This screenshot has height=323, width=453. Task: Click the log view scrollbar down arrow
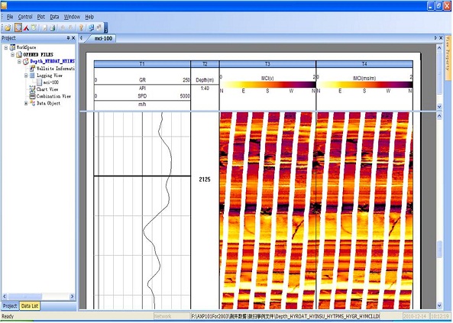(439, 305)
